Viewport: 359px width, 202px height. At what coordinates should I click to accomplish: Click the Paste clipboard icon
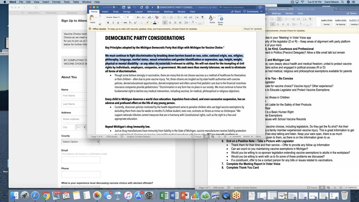click(x=92, y=18)
